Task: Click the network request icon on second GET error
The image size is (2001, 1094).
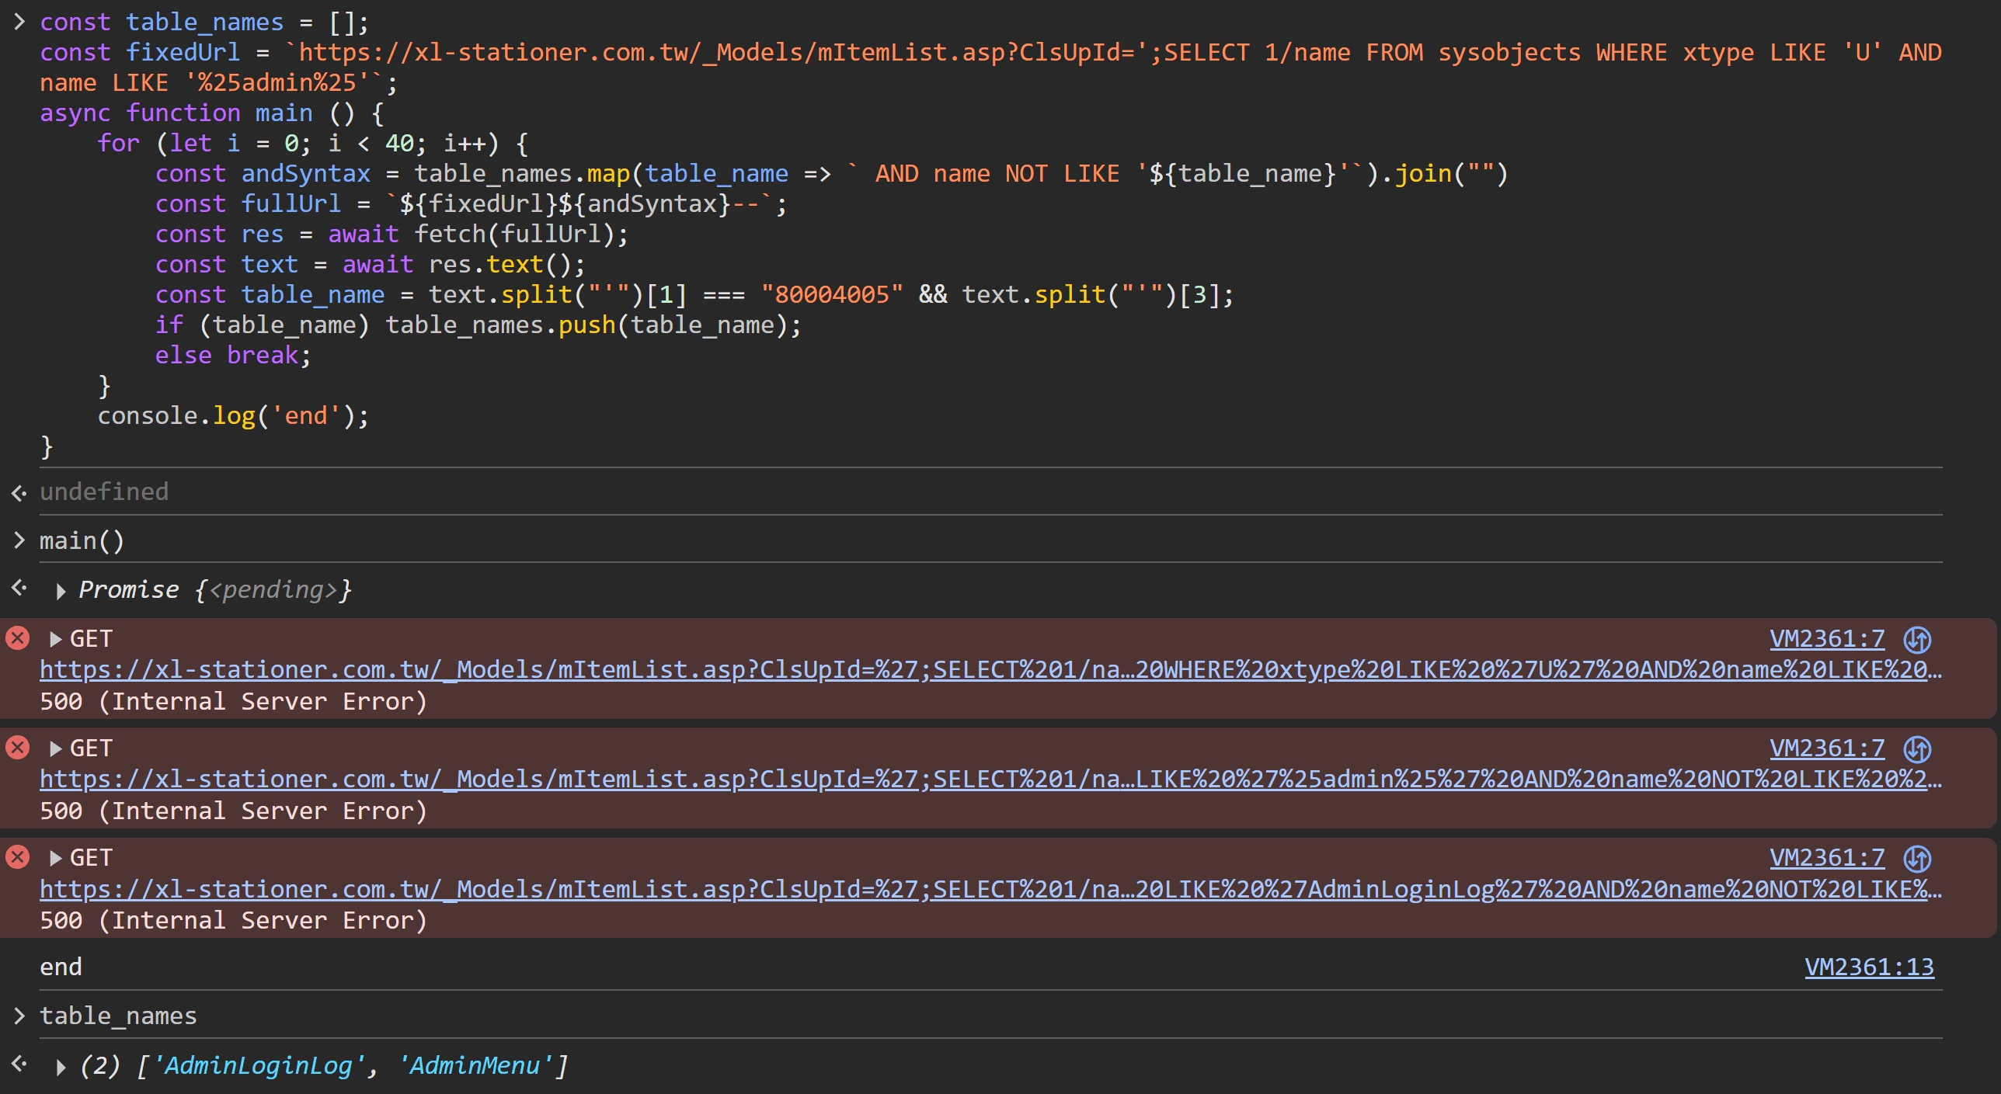Action: (x=1917, y=749)
